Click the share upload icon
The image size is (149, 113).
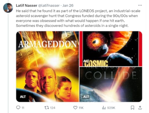[140, 107]
